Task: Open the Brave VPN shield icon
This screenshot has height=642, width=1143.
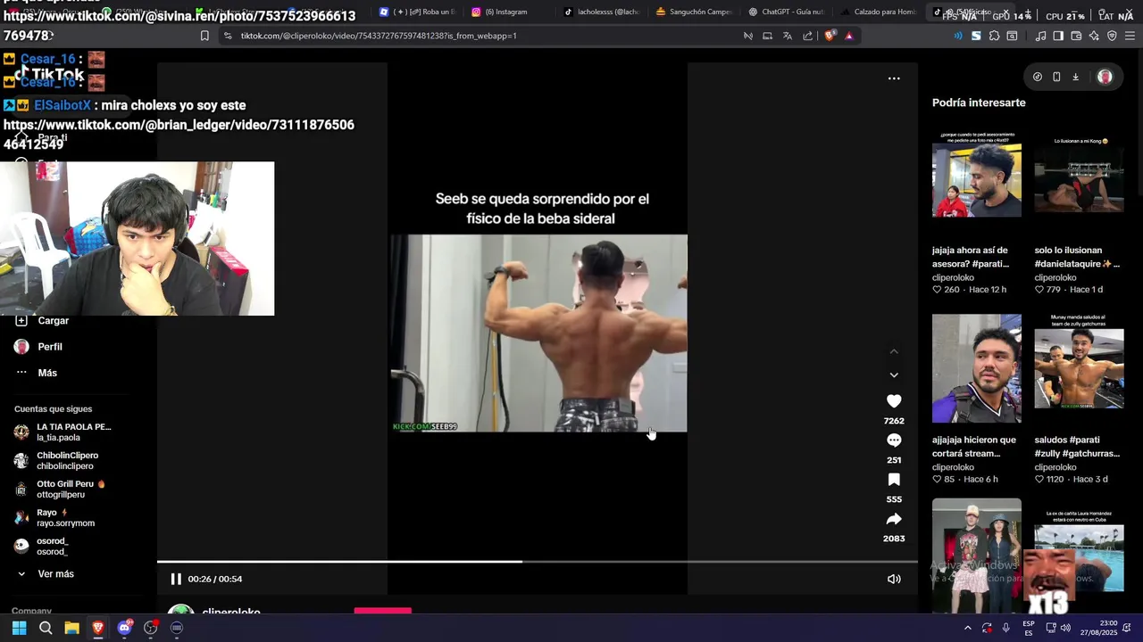Action: click(1112, 36)
